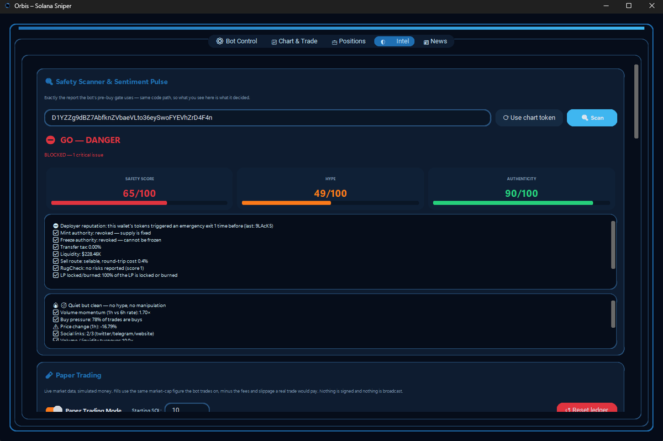Screen dimensions: 663x441
Task: Click the green Authenticity progress bar
Action: point(522,203)
